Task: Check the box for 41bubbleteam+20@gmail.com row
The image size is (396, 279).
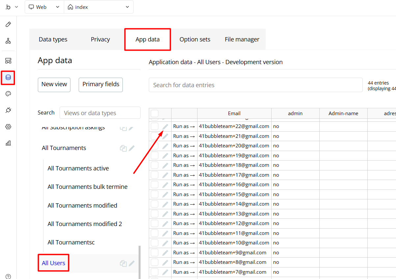Action: 155,146
